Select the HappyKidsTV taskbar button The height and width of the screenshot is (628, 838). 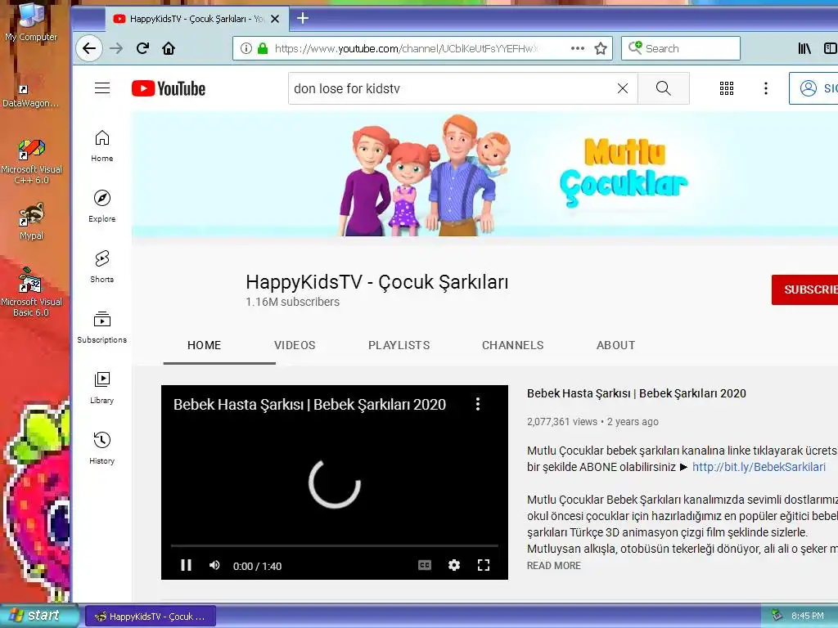pyautogui.click(x=151, y=617)
